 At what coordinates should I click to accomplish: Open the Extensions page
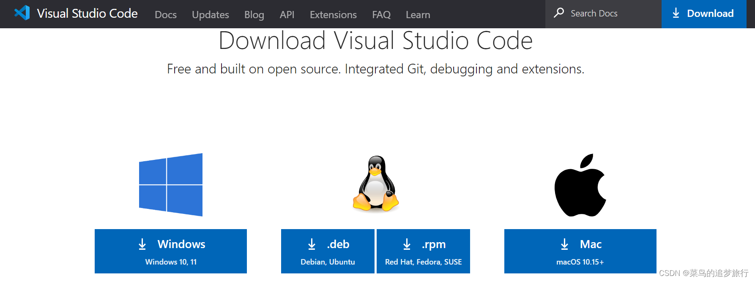tap(333, 15)
